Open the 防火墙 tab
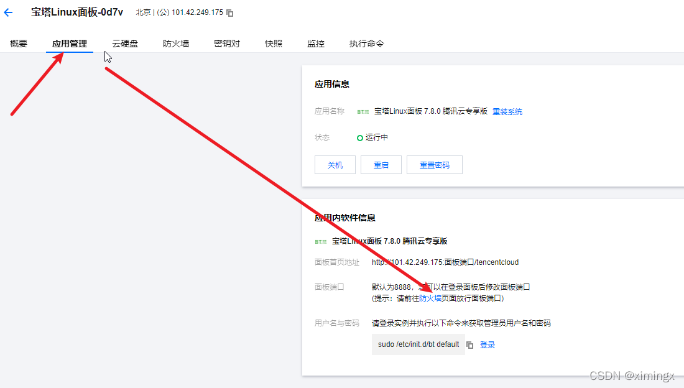The height and width of the screenshot is (388, 684). tap(176, 44)
